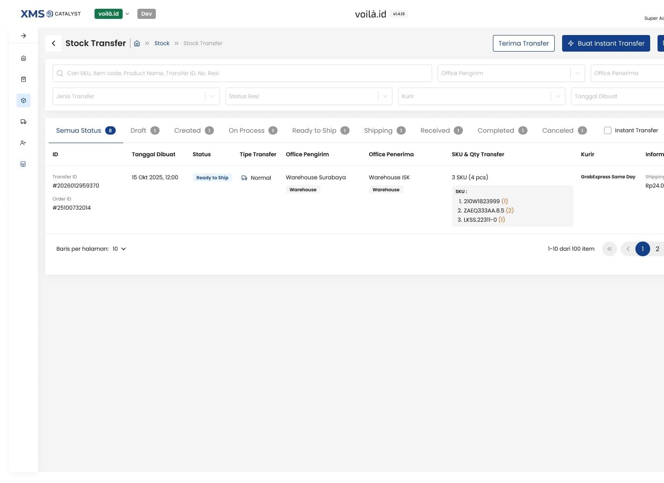Click the Ready to Ship status badge
The image size is (664, 483).
point(212,178)
